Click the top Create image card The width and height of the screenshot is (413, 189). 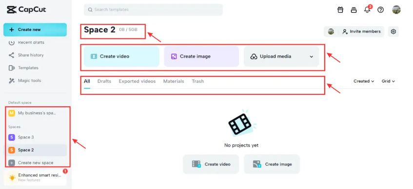(201, 56)
